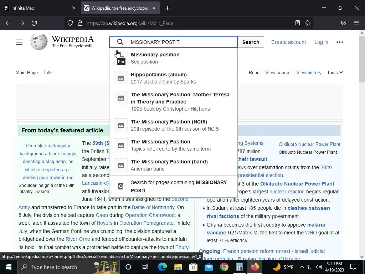Open the Mail app from taskbar

(x=209, y=267)
